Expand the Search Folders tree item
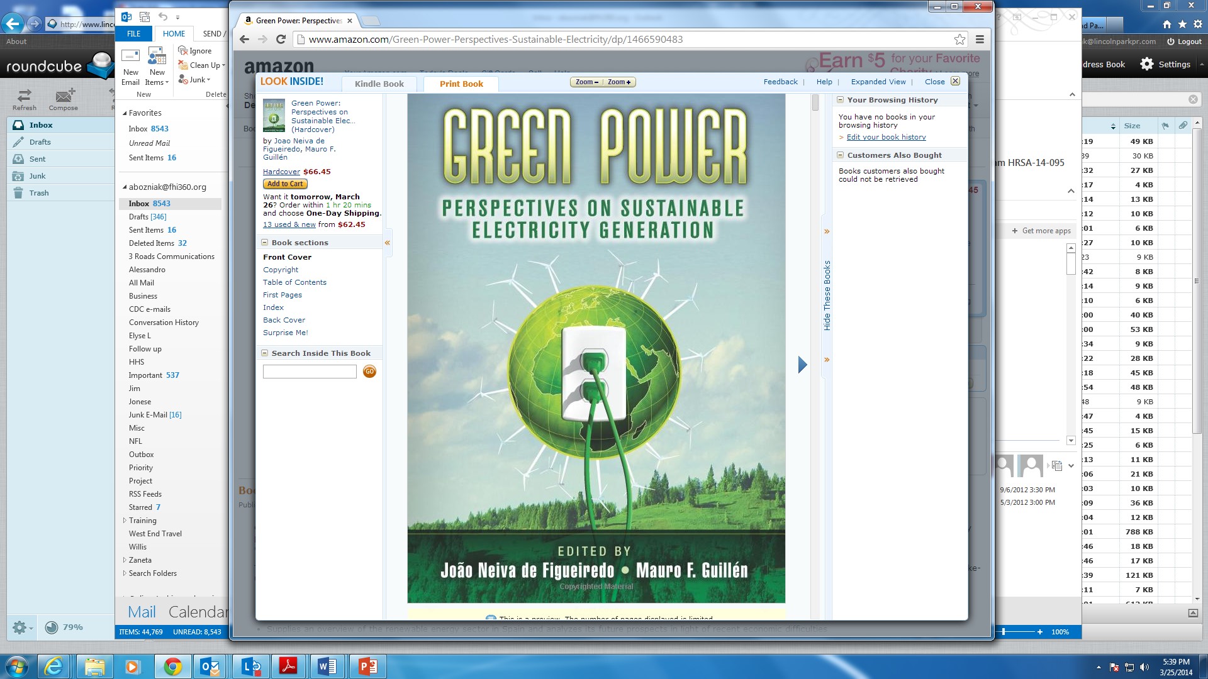Image resolution: width=1208 pixels, height=679 pixels. 125,573
